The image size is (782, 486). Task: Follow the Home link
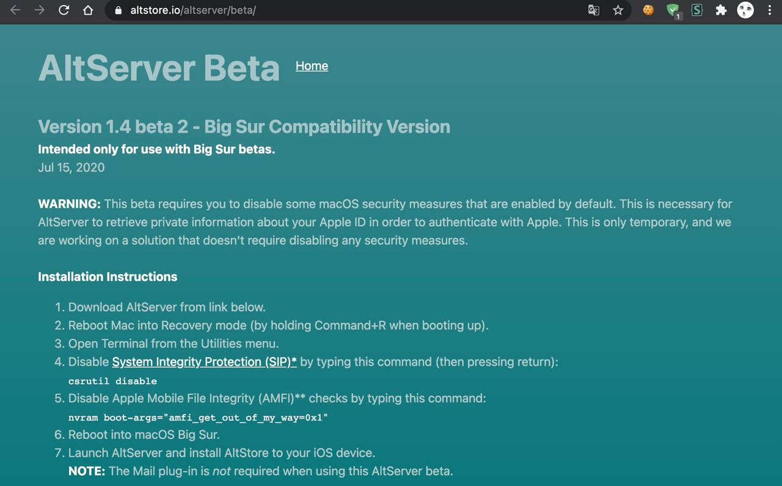coord(312,65)
